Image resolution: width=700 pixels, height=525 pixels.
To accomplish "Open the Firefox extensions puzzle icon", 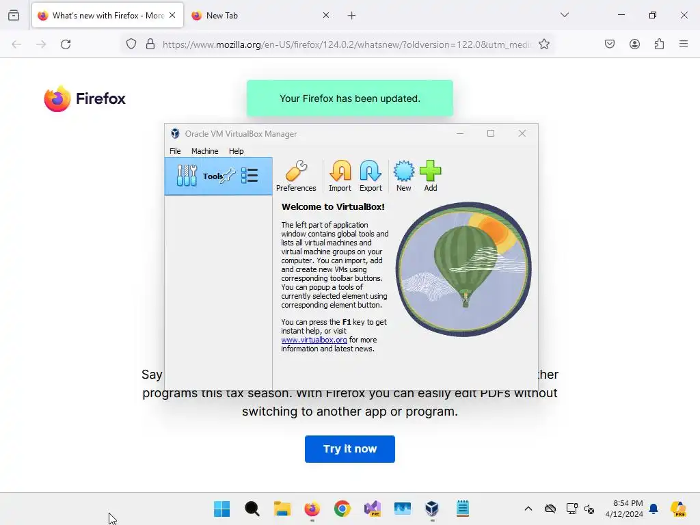I will [659, 44].
